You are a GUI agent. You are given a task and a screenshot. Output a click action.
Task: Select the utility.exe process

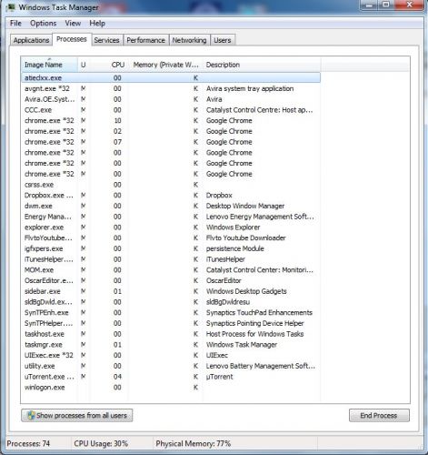click(x=171, y=366)
